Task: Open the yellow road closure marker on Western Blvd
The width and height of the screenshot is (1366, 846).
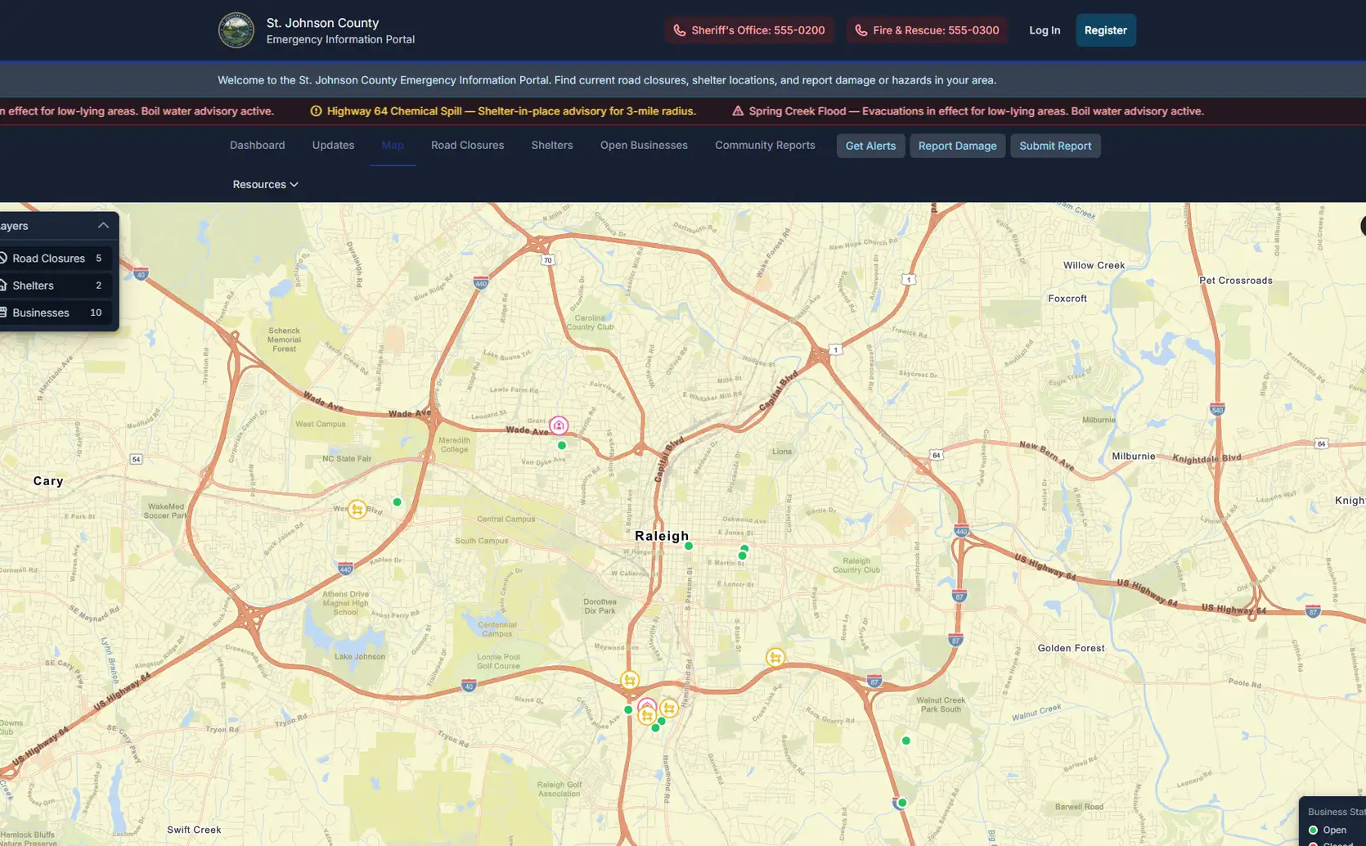Action: (357, 510)
